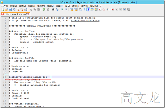Click the macro Playback icon
This screenshot has height=108, width=165.
(x=121, y=9)
